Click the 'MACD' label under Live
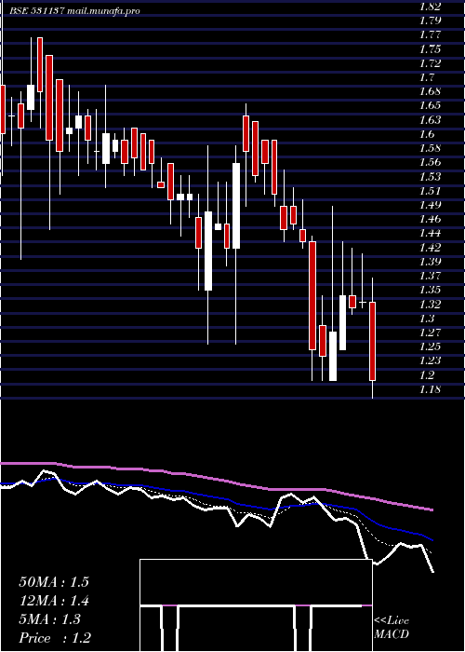465x652 pixels. (x=392, y=634)
